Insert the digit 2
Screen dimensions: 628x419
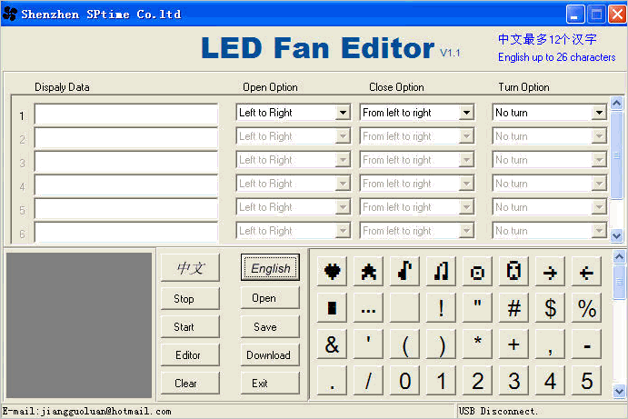477,380
